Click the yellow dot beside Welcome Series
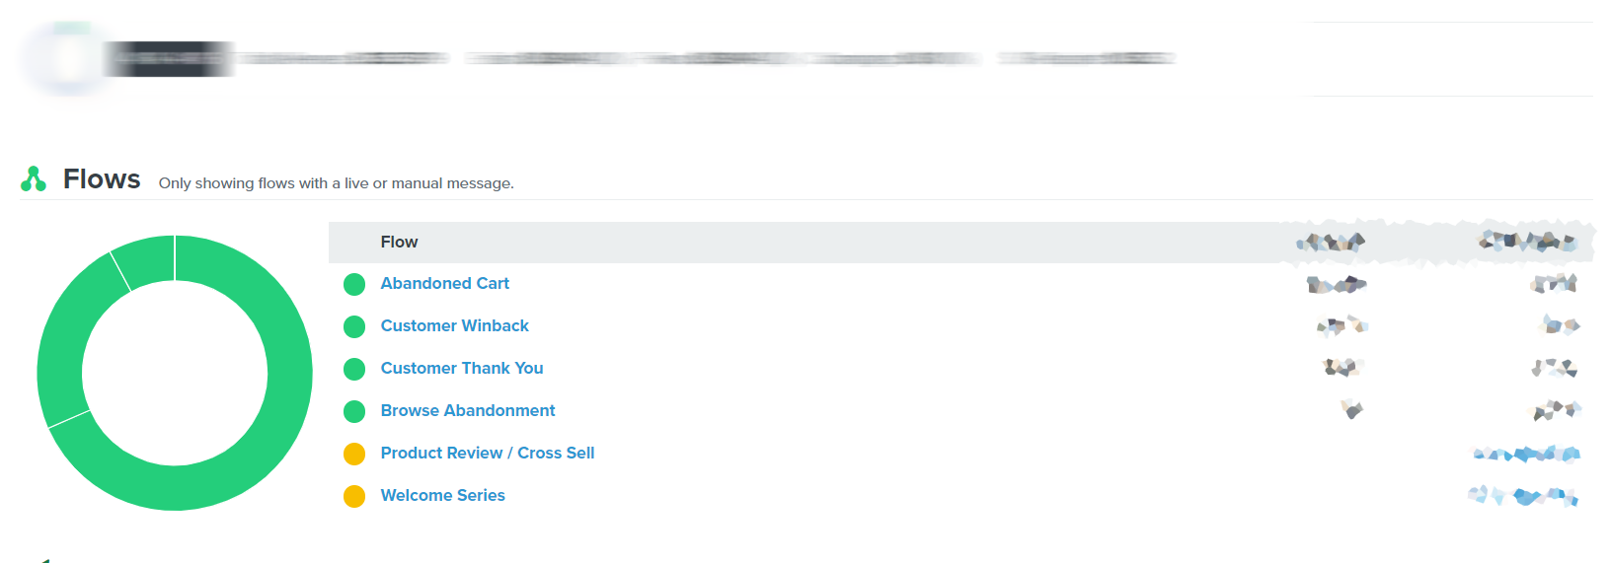 (354, 496)
